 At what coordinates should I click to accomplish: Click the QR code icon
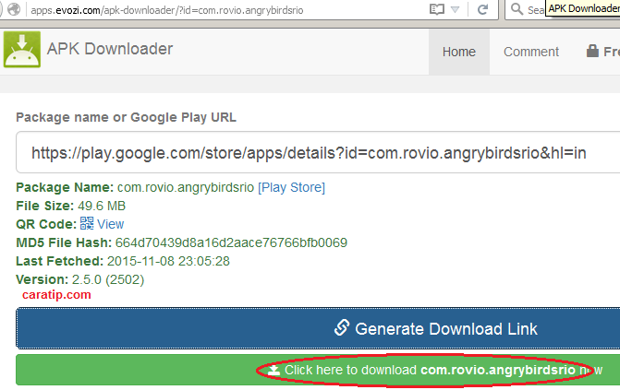point(87,223)
